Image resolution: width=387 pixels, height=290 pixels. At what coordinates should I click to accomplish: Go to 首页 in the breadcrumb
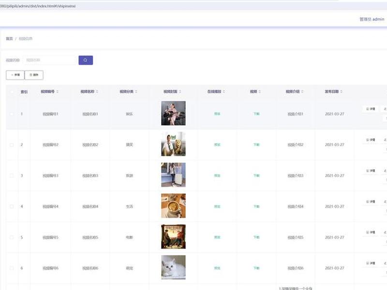(9, 39)
